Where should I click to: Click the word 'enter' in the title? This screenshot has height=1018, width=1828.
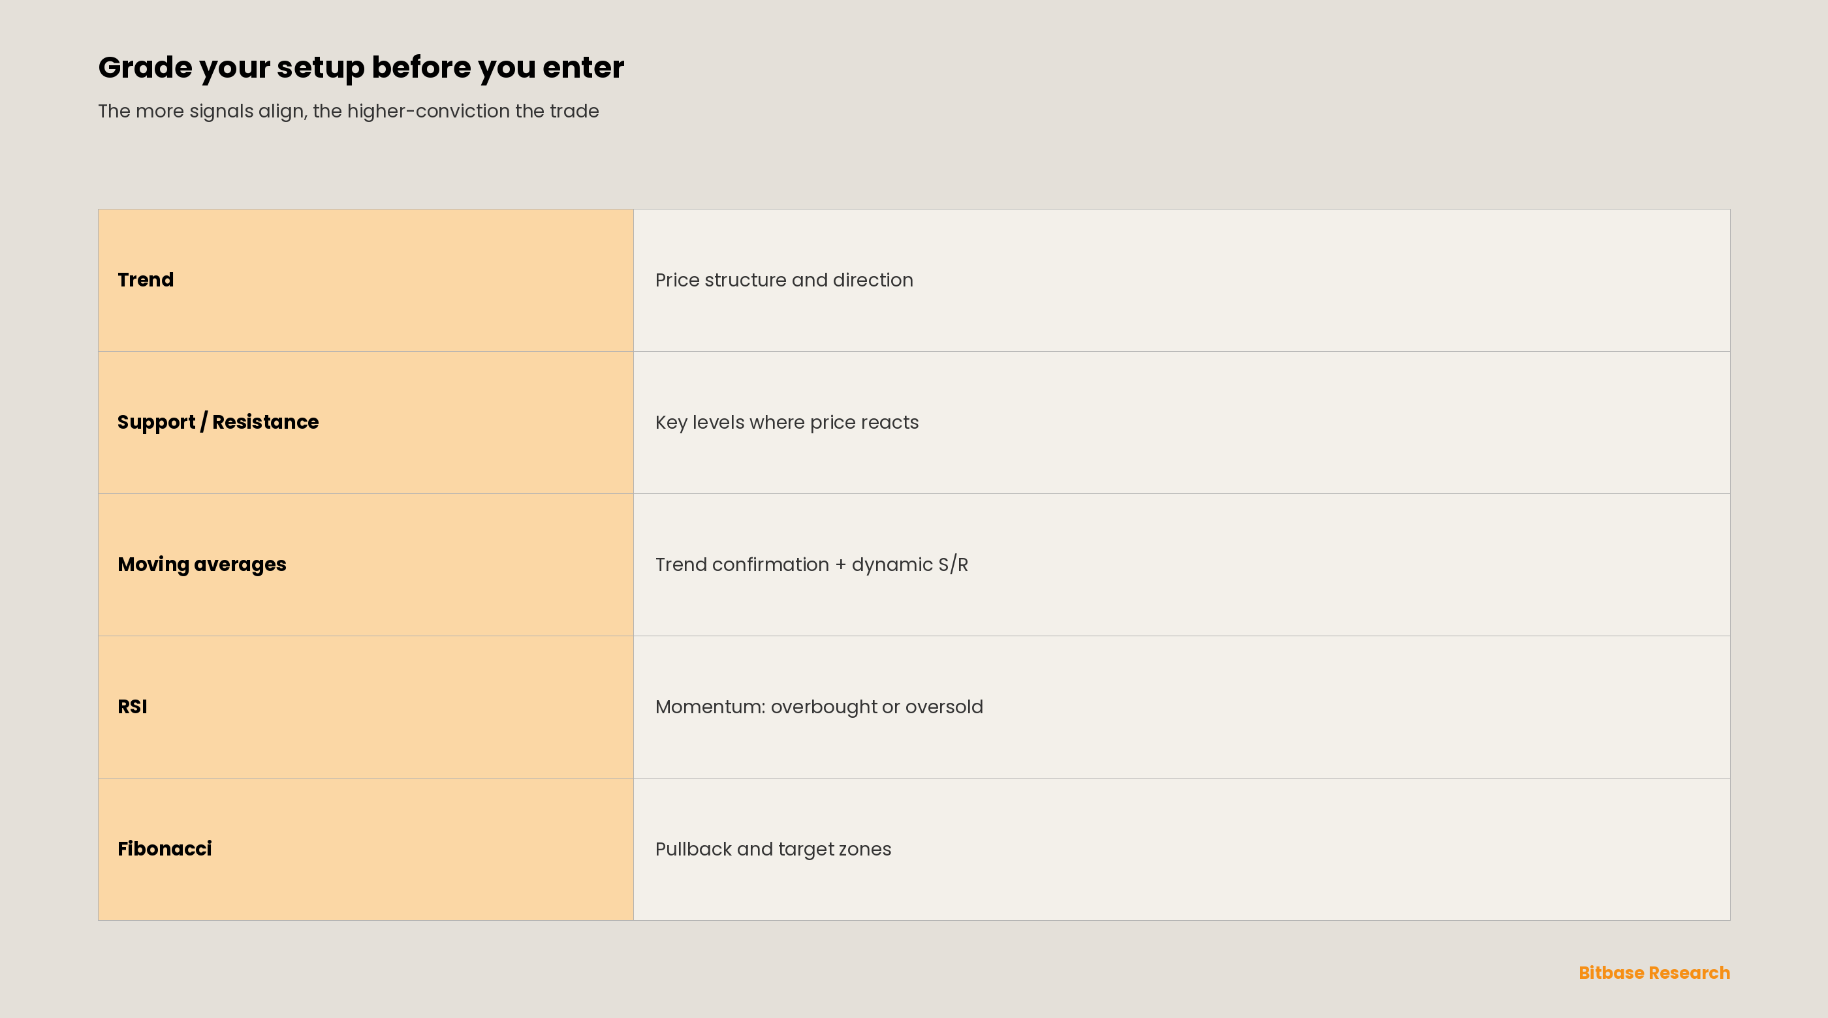click(x=583, y=68)
